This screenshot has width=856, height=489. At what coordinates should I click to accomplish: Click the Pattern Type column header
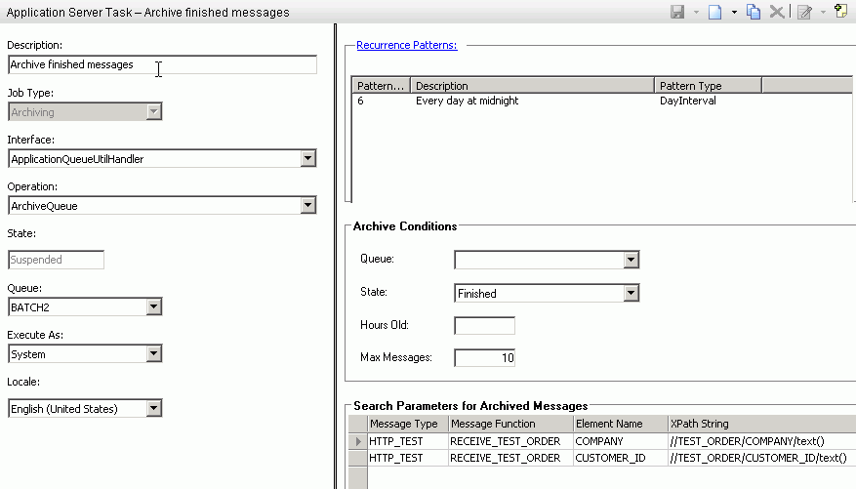[708, 86]
